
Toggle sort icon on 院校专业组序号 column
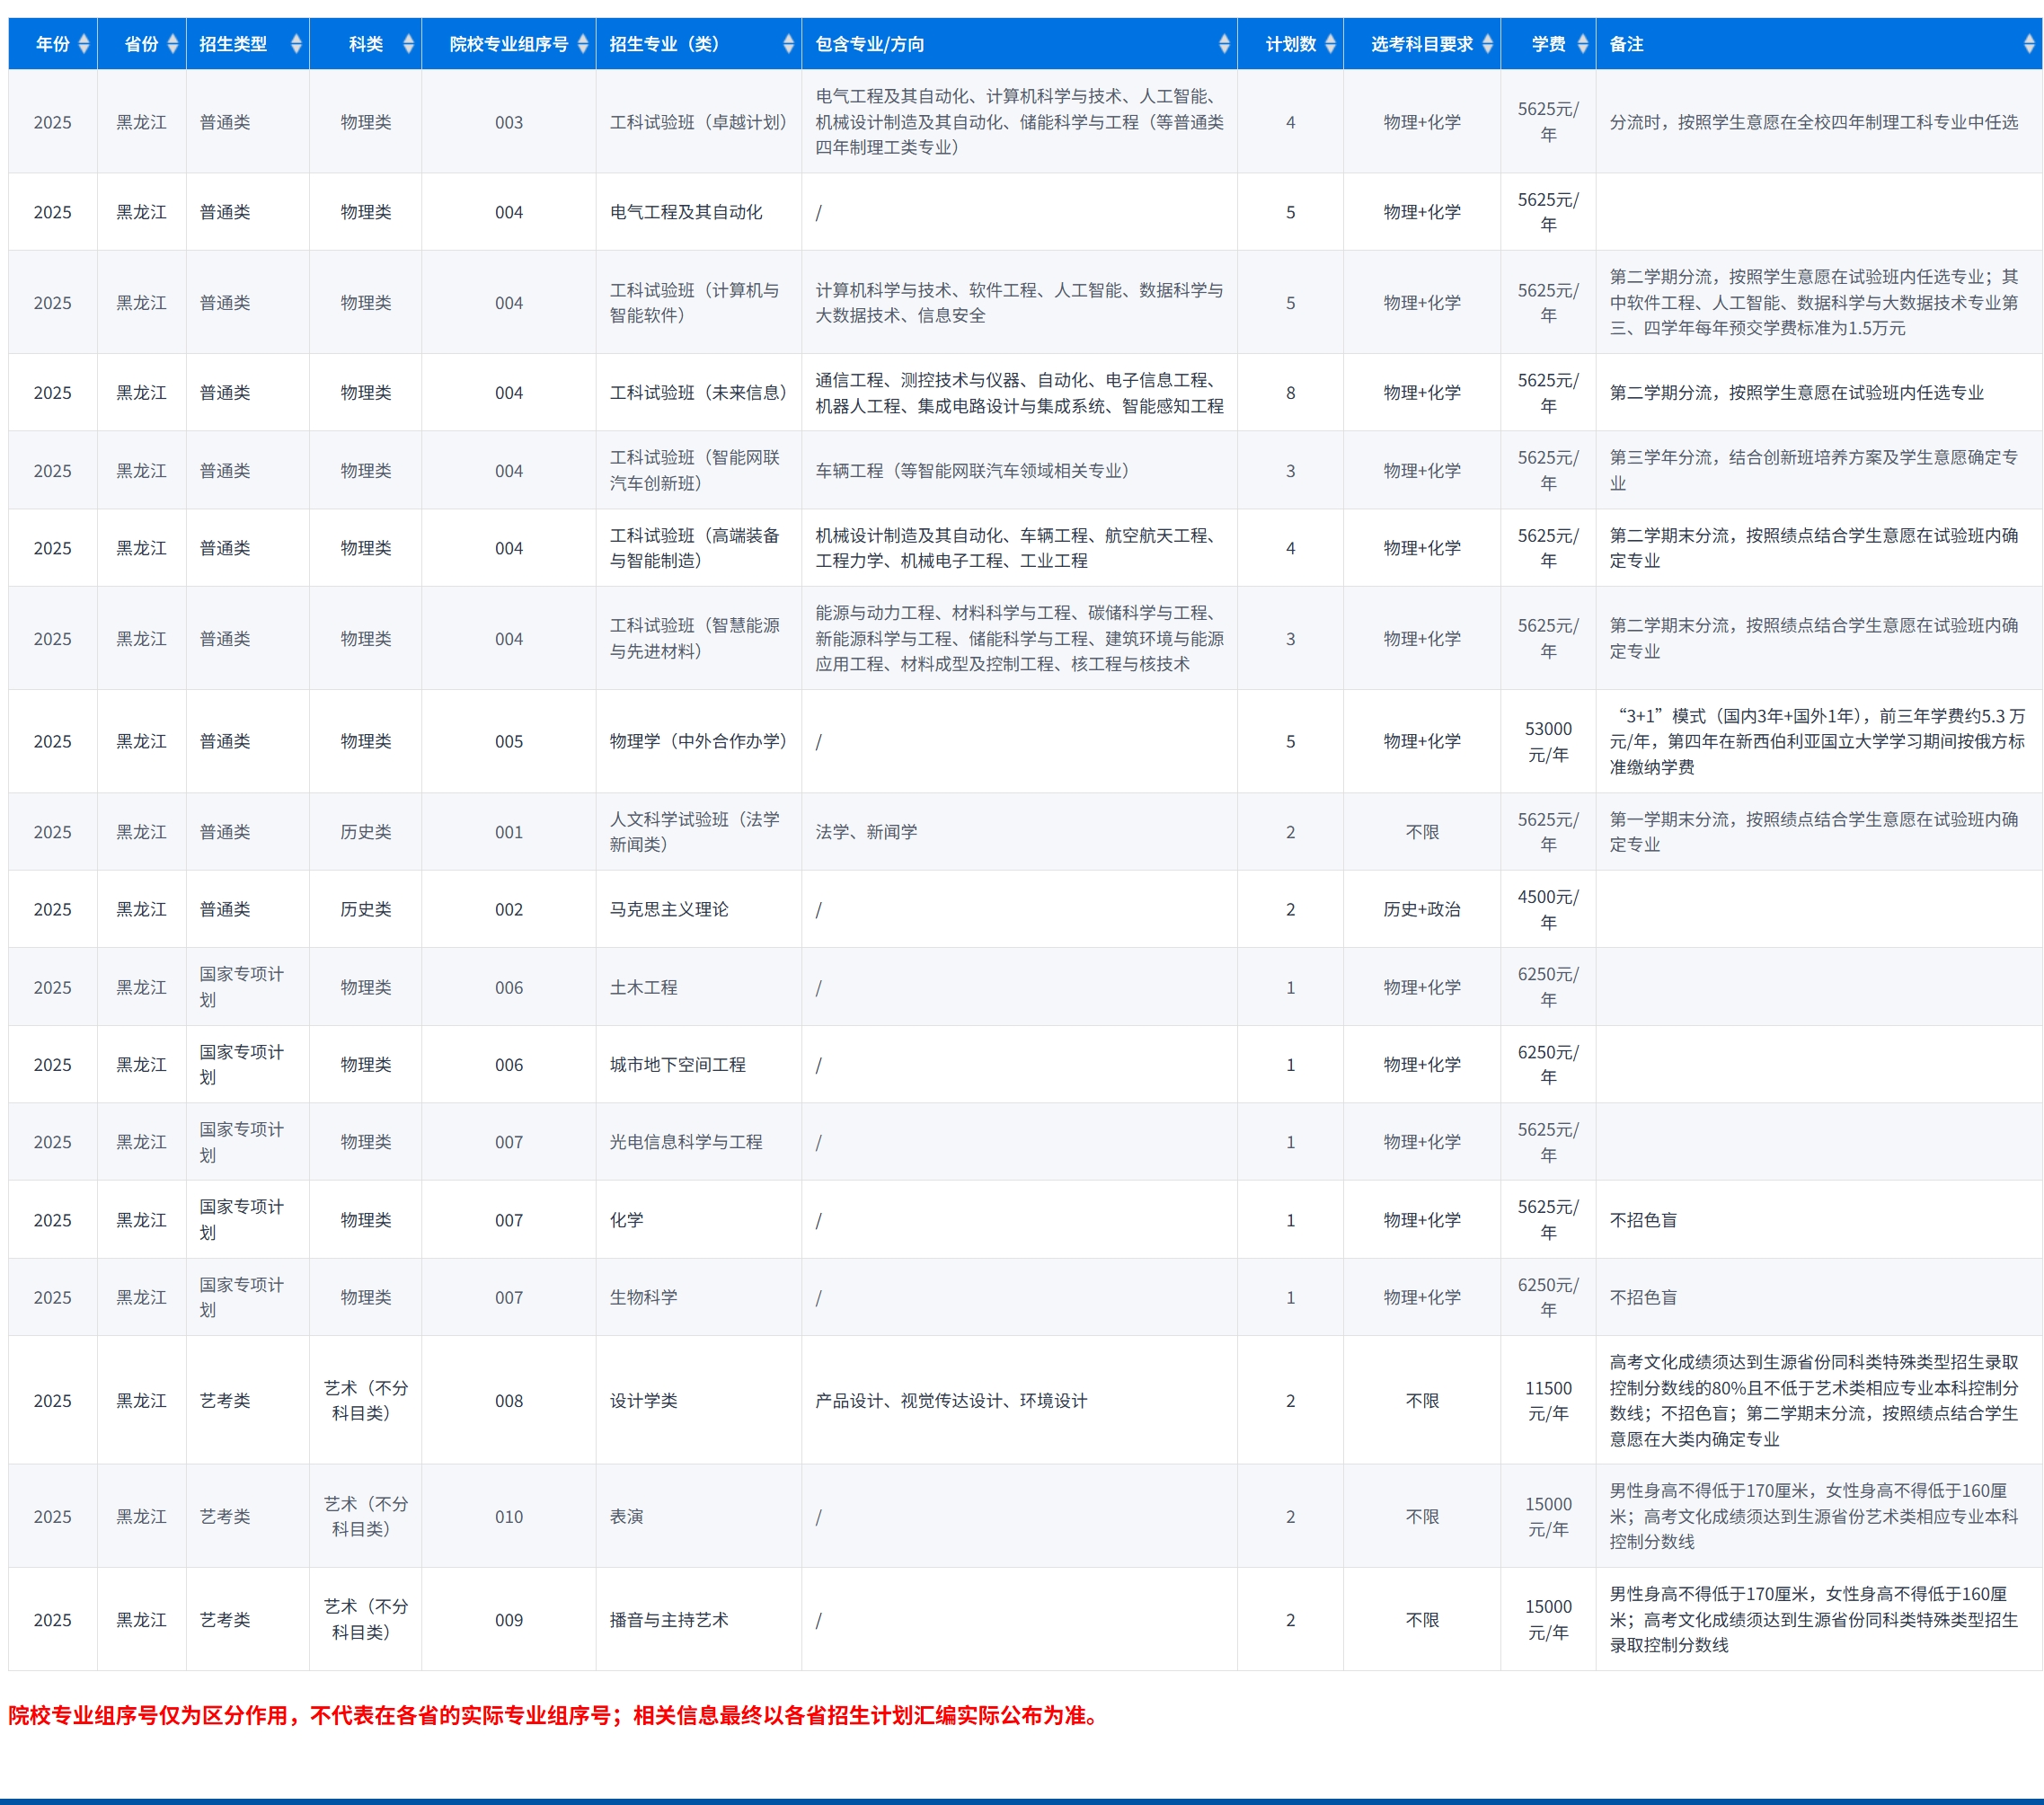(x=583, y=44)
